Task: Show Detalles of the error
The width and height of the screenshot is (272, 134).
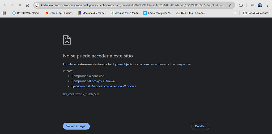Action: [x=200, y=126]
